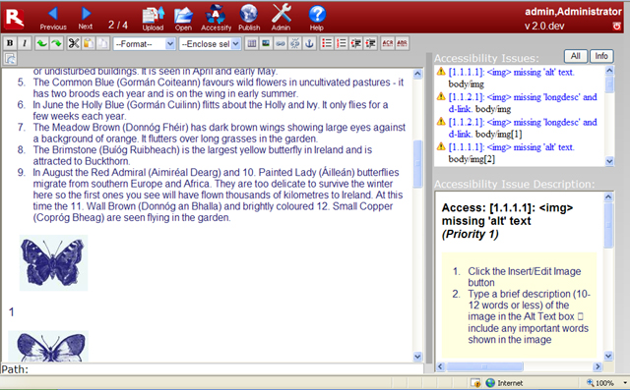Click the Info button
Screen dimensions: 630x390
pyautogui.click(x=601, y=56)
